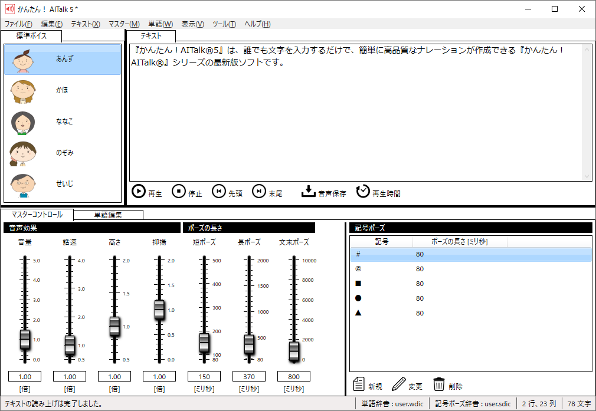Save audio using the 音声保存 icon
Image resolution: width=596 pixels, height=411 pixels.
click(309, 190)
